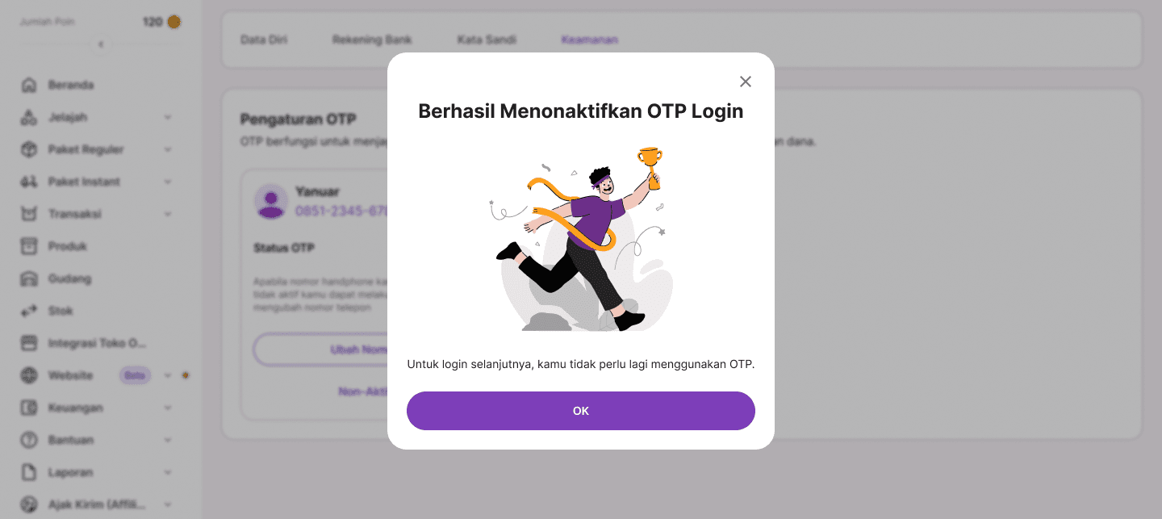Open the Kata Sandi tab
This screenshot has width=1162, height=519.
[487, 40]
